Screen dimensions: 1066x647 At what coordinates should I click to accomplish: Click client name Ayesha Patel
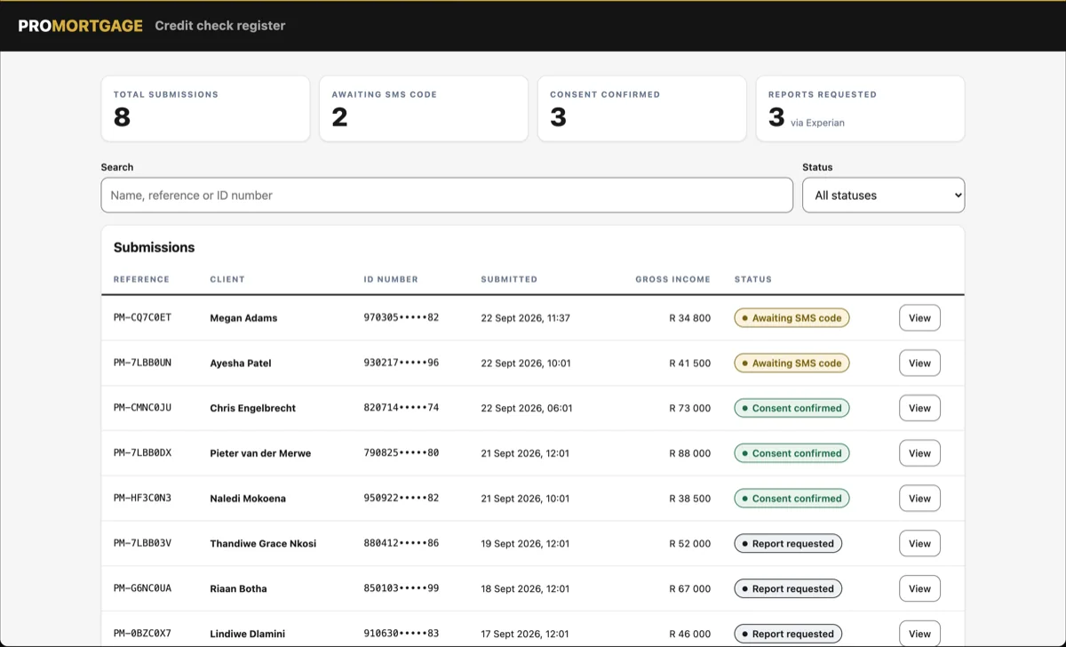tap(241, 363)
